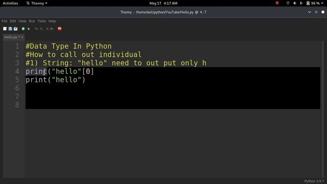This screenshot has width=327, height=184.
Task: Click the code print("hello"[0] on line 4
Action: (x=60, y=72)
